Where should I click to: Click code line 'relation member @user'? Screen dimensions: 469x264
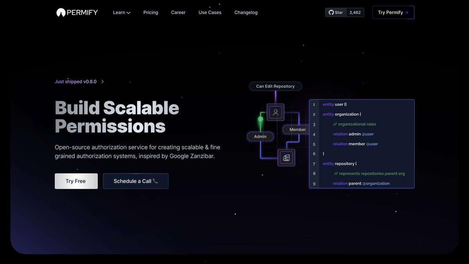tap(356, 144)
